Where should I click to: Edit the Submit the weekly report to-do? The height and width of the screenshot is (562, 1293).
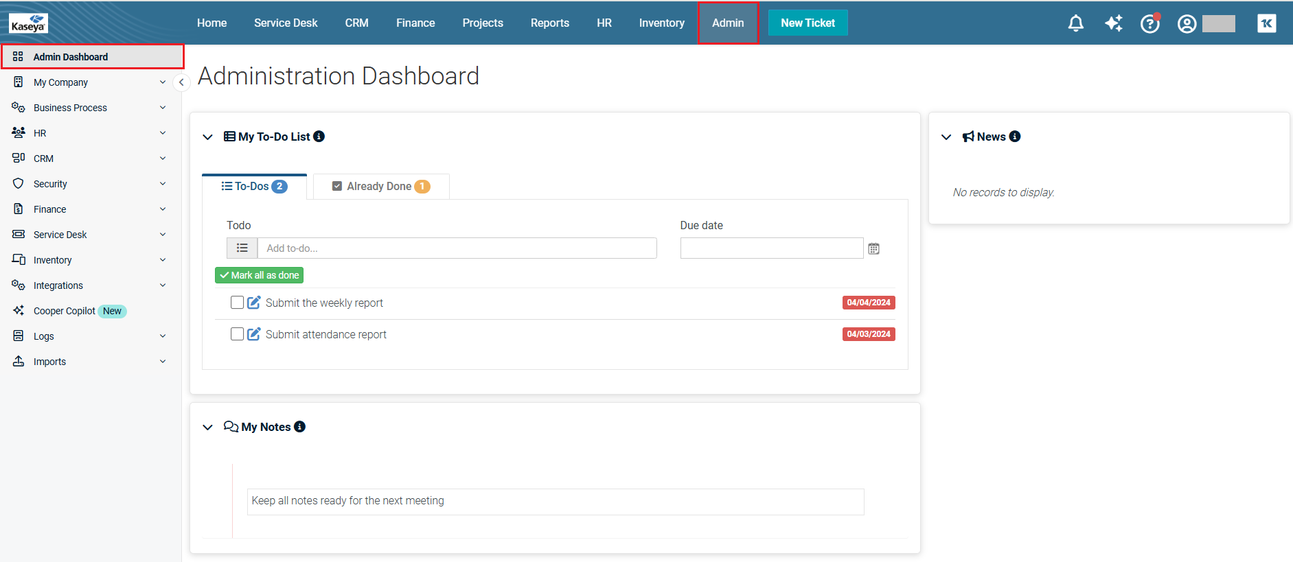254,303
